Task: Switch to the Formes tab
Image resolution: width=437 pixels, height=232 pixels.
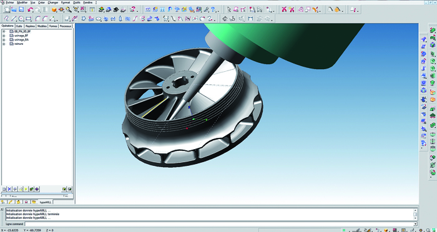Action: tap(53, 26)
